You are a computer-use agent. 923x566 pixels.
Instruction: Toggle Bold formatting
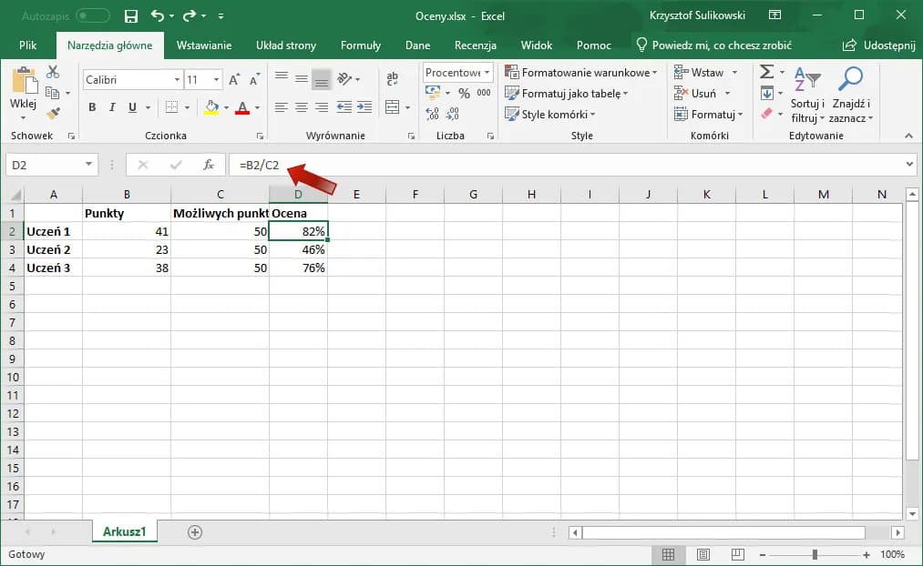pyautogui.click(x=92, y=107)
